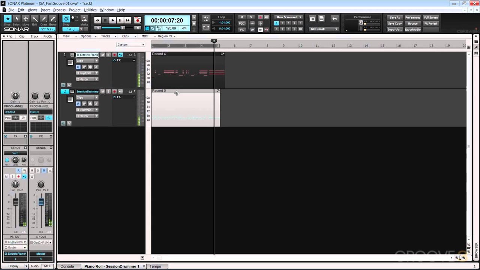Click the undo arrow icon
Image resolution: width=480 pixels, height=270 pixels.
pyautogui.click(x=334, y=19)
